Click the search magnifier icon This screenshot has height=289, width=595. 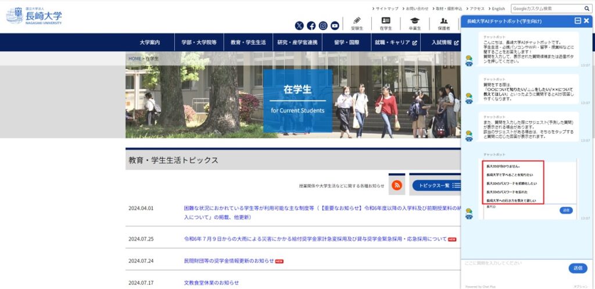pyautogui.click(x=587, y=9)
